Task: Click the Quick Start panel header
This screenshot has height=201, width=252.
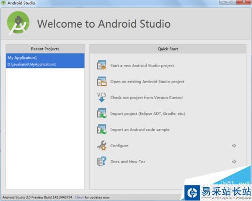Action: pos(168,49)
